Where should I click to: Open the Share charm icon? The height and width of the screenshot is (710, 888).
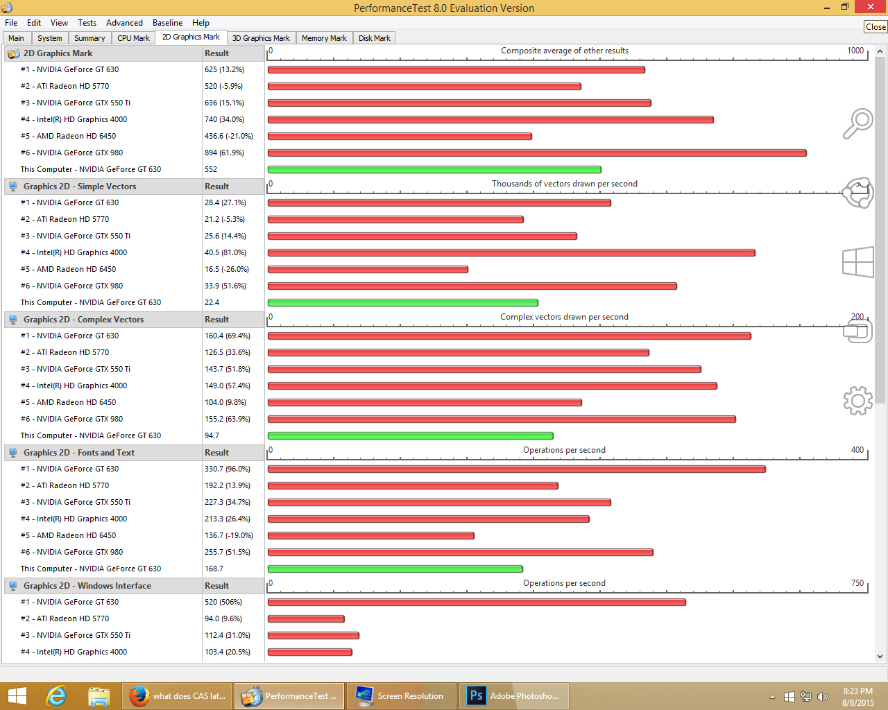coord(857,192)
